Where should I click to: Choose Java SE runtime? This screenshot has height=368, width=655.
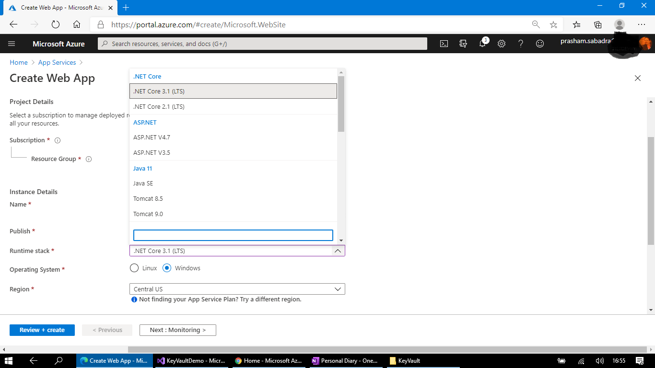[x=233, y=183]
